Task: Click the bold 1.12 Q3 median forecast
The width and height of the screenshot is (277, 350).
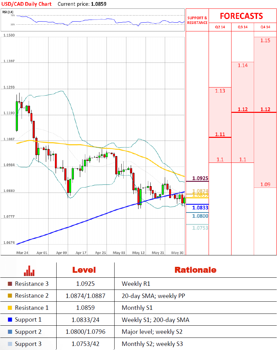Action: pyautogui.click(x=243, y=109)
